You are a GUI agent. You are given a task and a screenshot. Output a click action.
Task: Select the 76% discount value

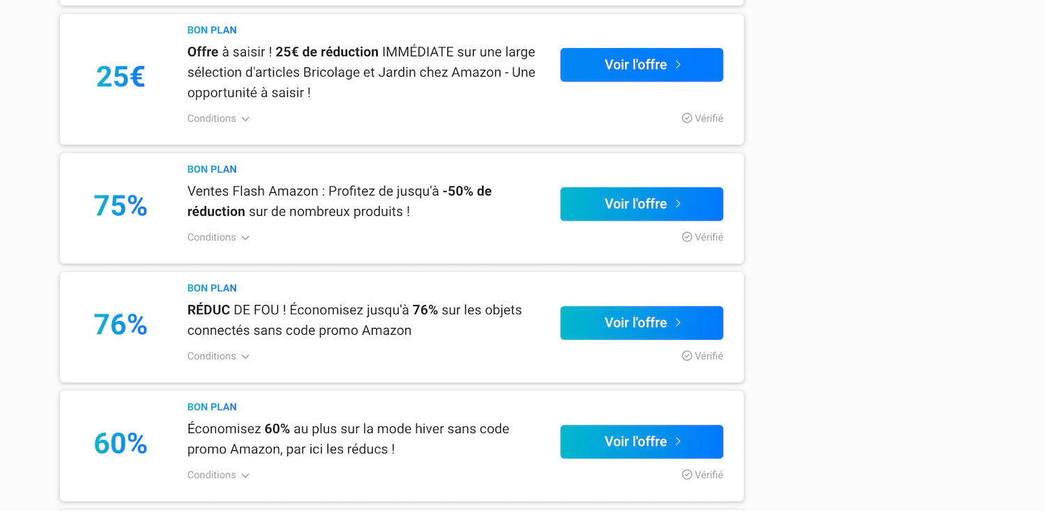click(x=120, y=324)
